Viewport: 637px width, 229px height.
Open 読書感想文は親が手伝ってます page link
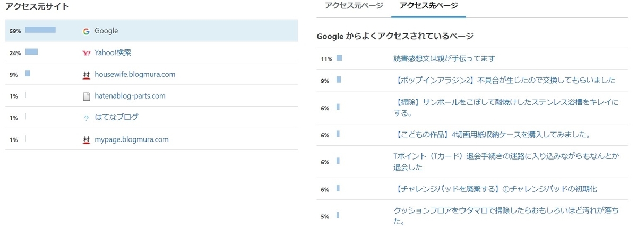(x=444, y=58)
